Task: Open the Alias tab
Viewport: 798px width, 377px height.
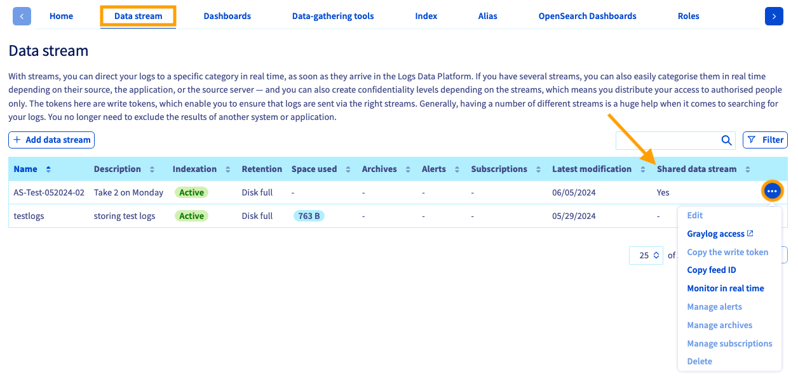Action: point(487,16)
